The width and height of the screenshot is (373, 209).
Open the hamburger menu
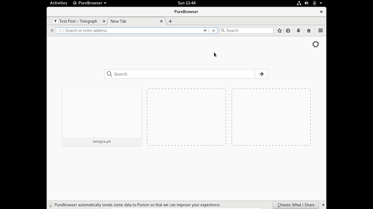(x=321, y=30)
